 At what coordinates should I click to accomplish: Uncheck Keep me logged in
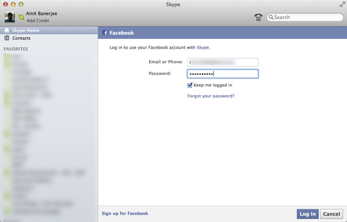[190, 85]
